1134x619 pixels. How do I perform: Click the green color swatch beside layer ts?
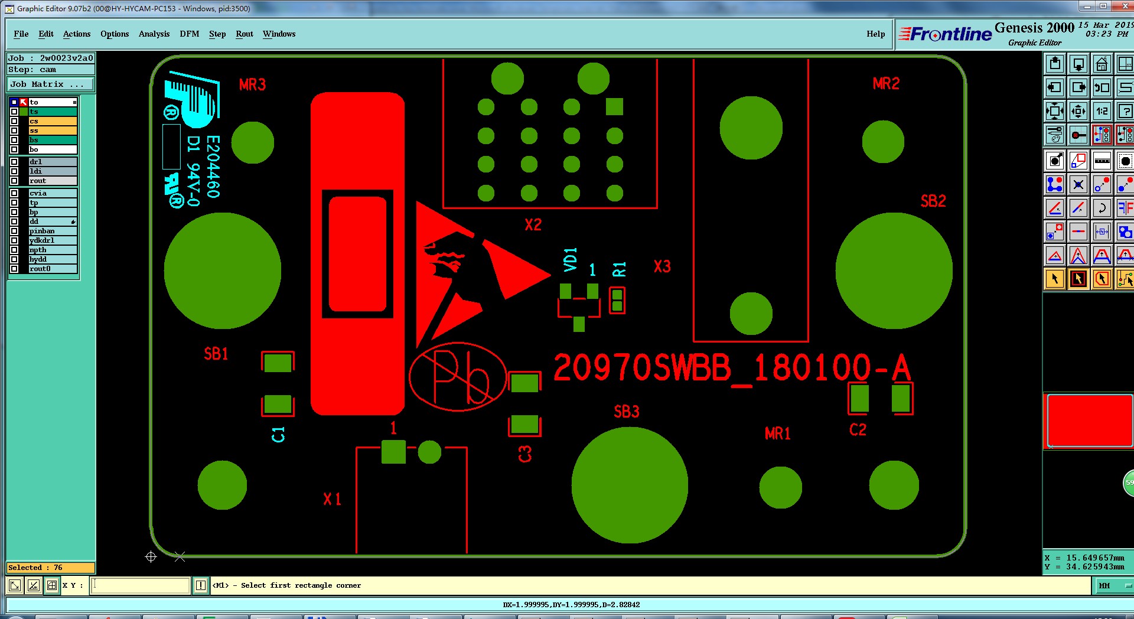[24, 112]
